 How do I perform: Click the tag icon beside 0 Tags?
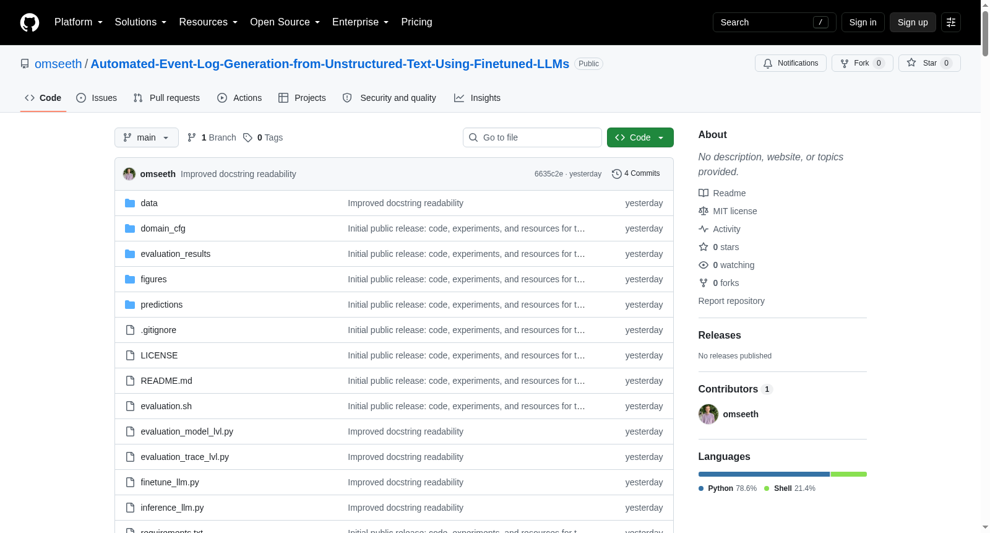pyautogui.click(x=247, y=137)
